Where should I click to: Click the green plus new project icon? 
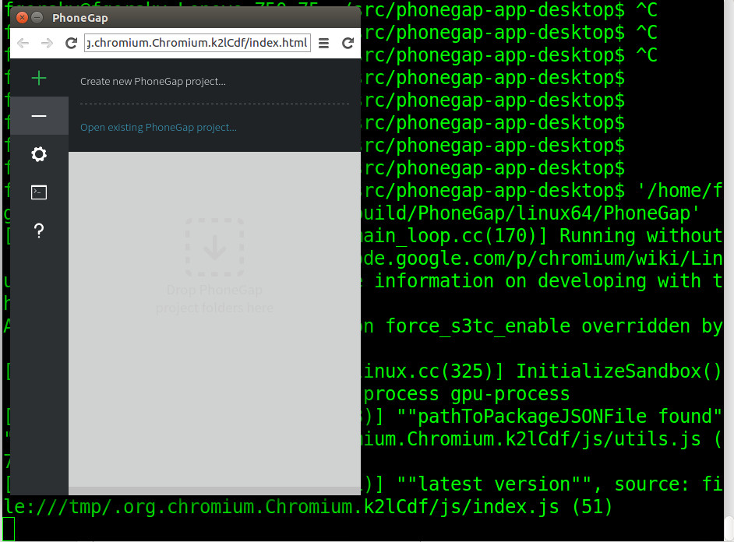coord(38,78)
